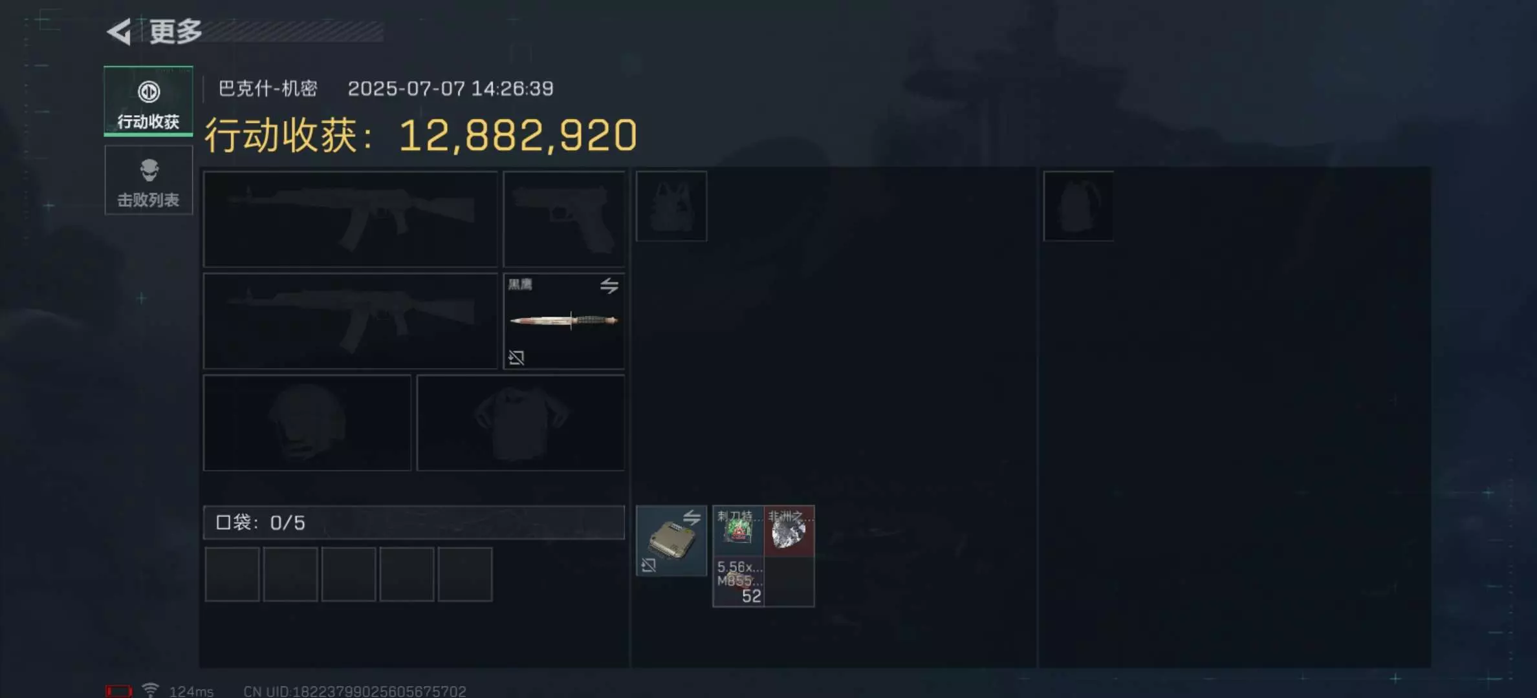Select the 刺刀特 item in the container
The height and width of the screenshot is (698, 1537).
[x=738, y=531]
